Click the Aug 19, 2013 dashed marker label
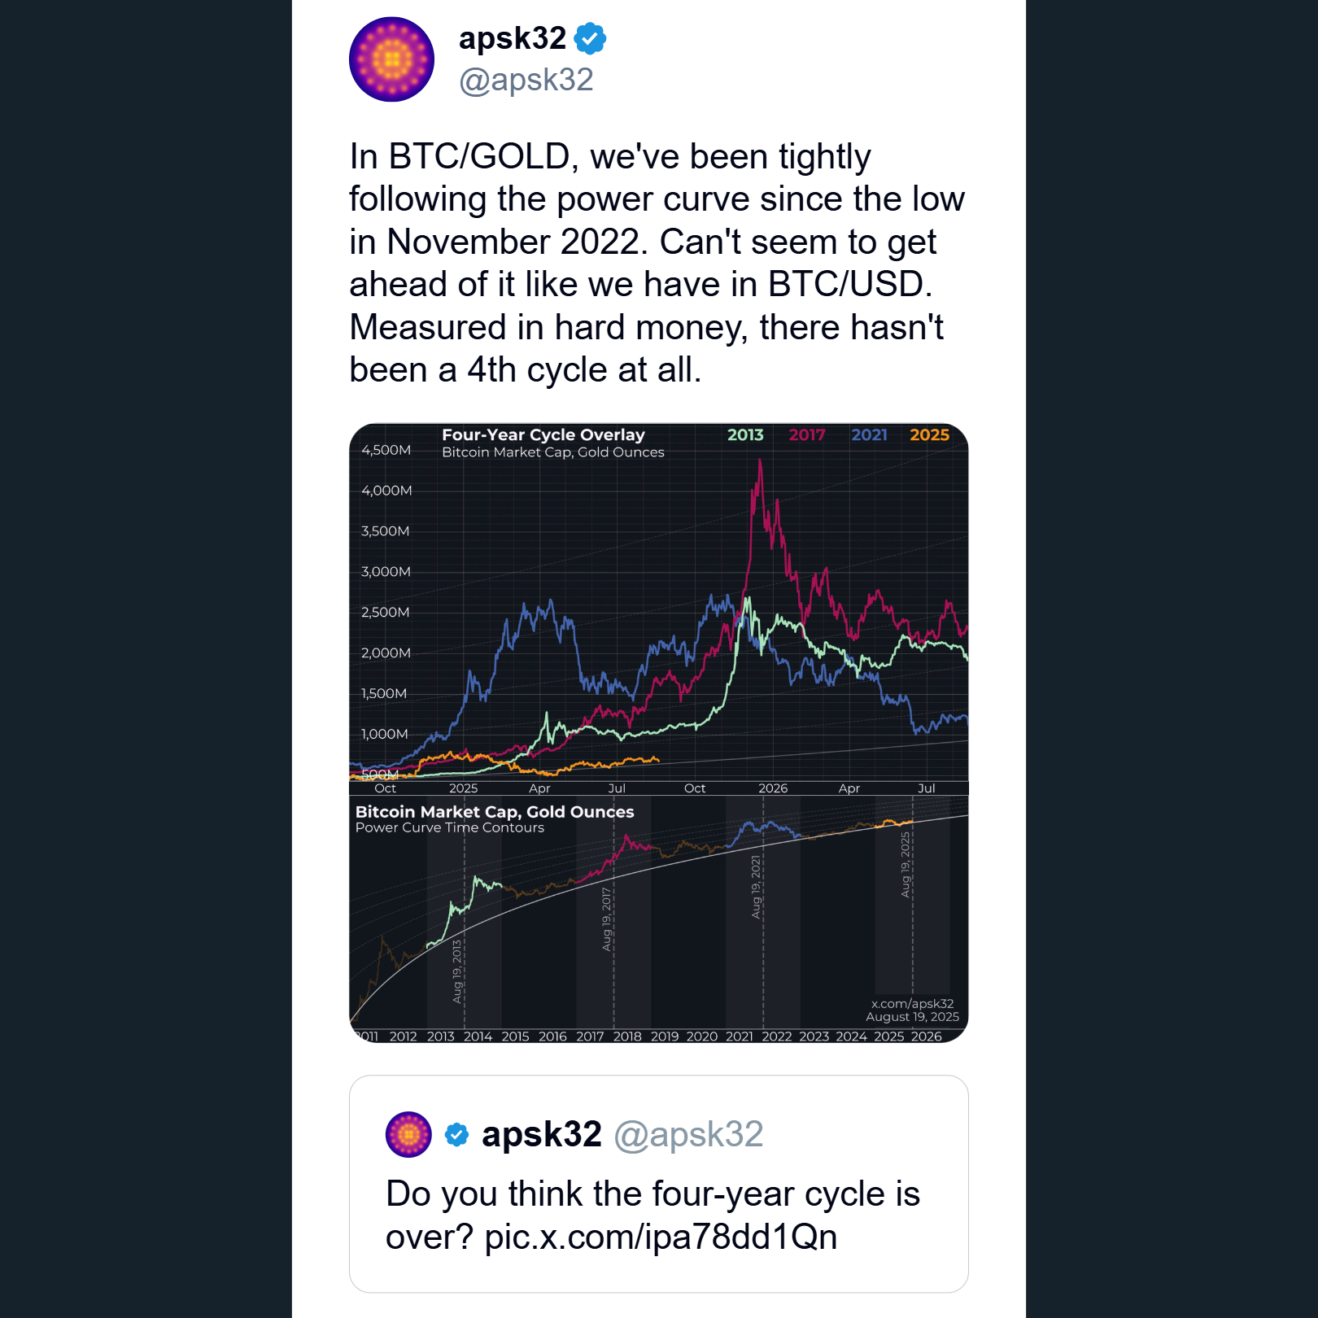This screenshot has width=1318, height=1318. pyautogui.click(x=457, y=971)
